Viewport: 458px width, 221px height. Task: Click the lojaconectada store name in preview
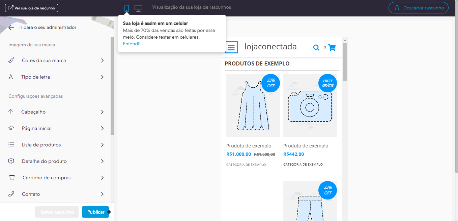270,47
